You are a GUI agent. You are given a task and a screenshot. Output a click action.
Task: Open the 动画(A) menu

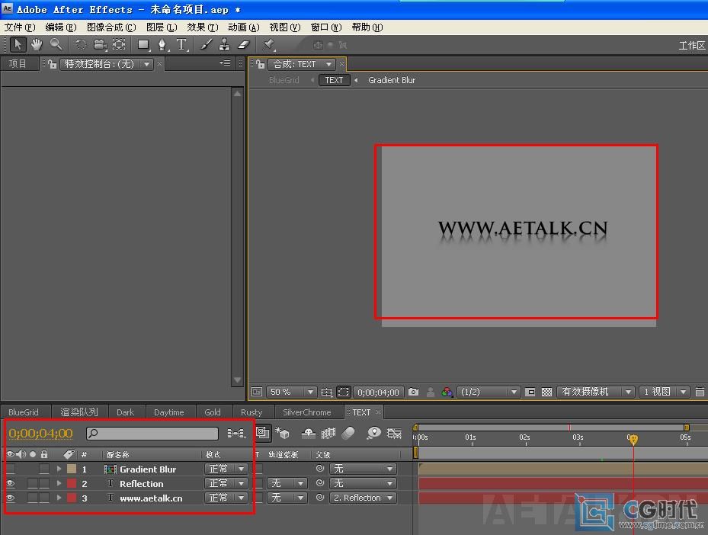coord(244,27)
